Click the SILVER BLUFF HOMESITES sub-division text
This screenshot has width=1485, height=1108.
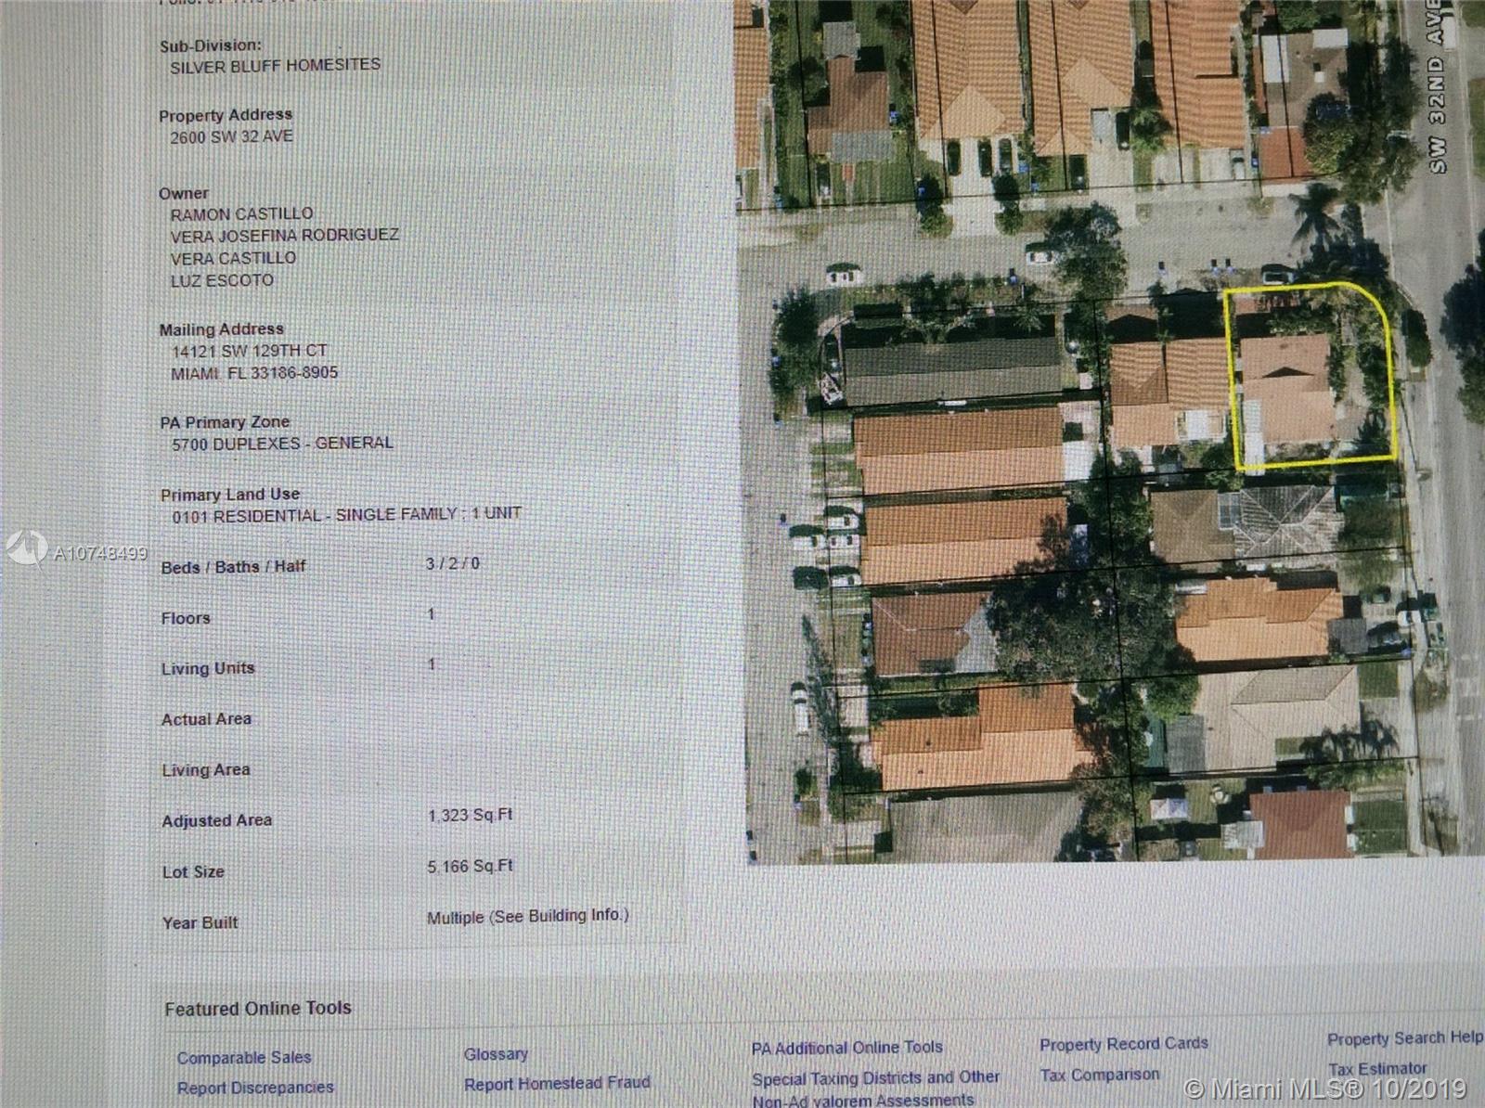pos(275,66)
